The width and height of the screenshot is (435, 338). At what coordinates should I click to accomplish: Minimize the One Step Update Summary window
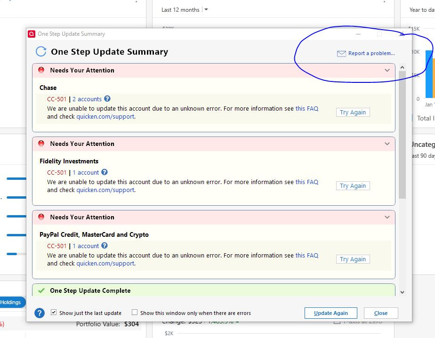point(358,34)
